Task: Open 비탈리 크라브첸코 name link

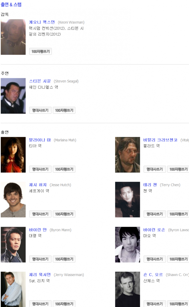Action: (160, 140)
